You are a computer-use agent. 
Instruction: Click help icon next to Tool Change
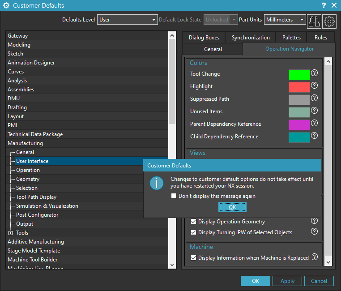tap(314, 73)
